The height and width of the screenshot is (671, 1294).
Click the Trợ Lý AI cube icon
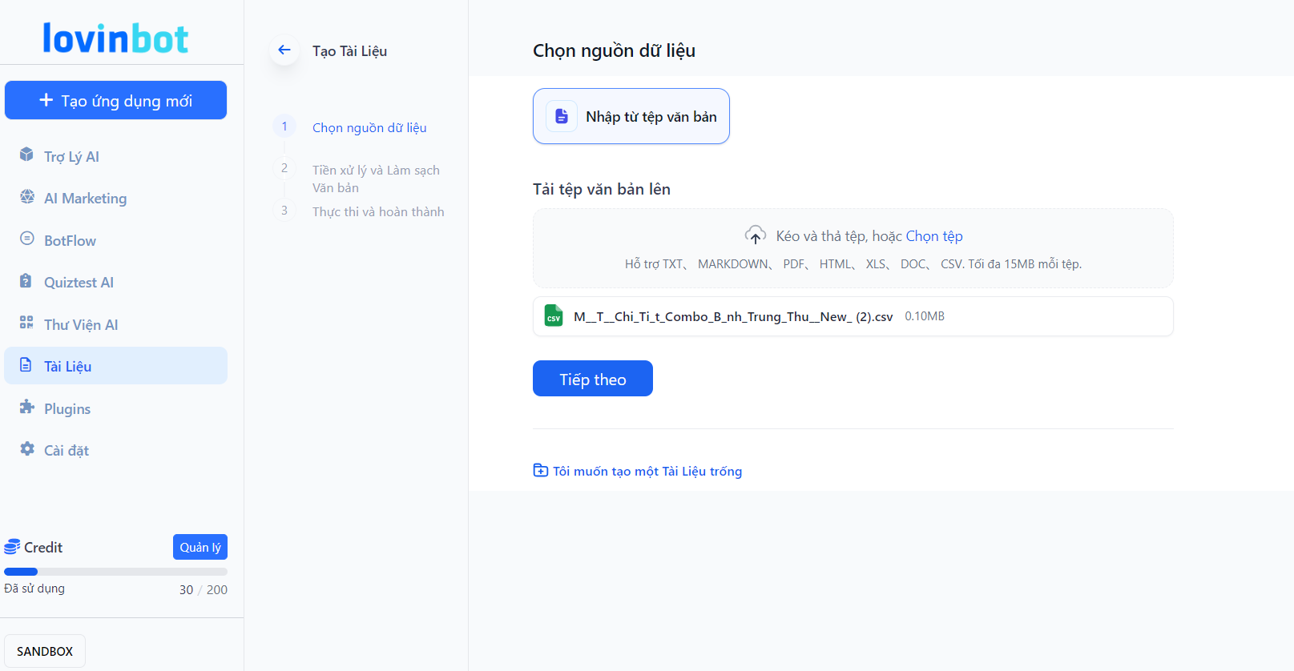coord(26,155)
